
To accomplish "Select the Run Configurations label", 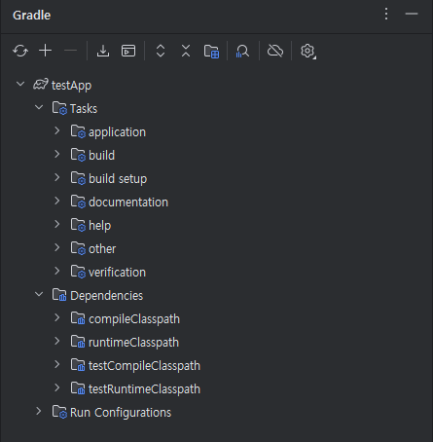I will click(x=121, y=413).
